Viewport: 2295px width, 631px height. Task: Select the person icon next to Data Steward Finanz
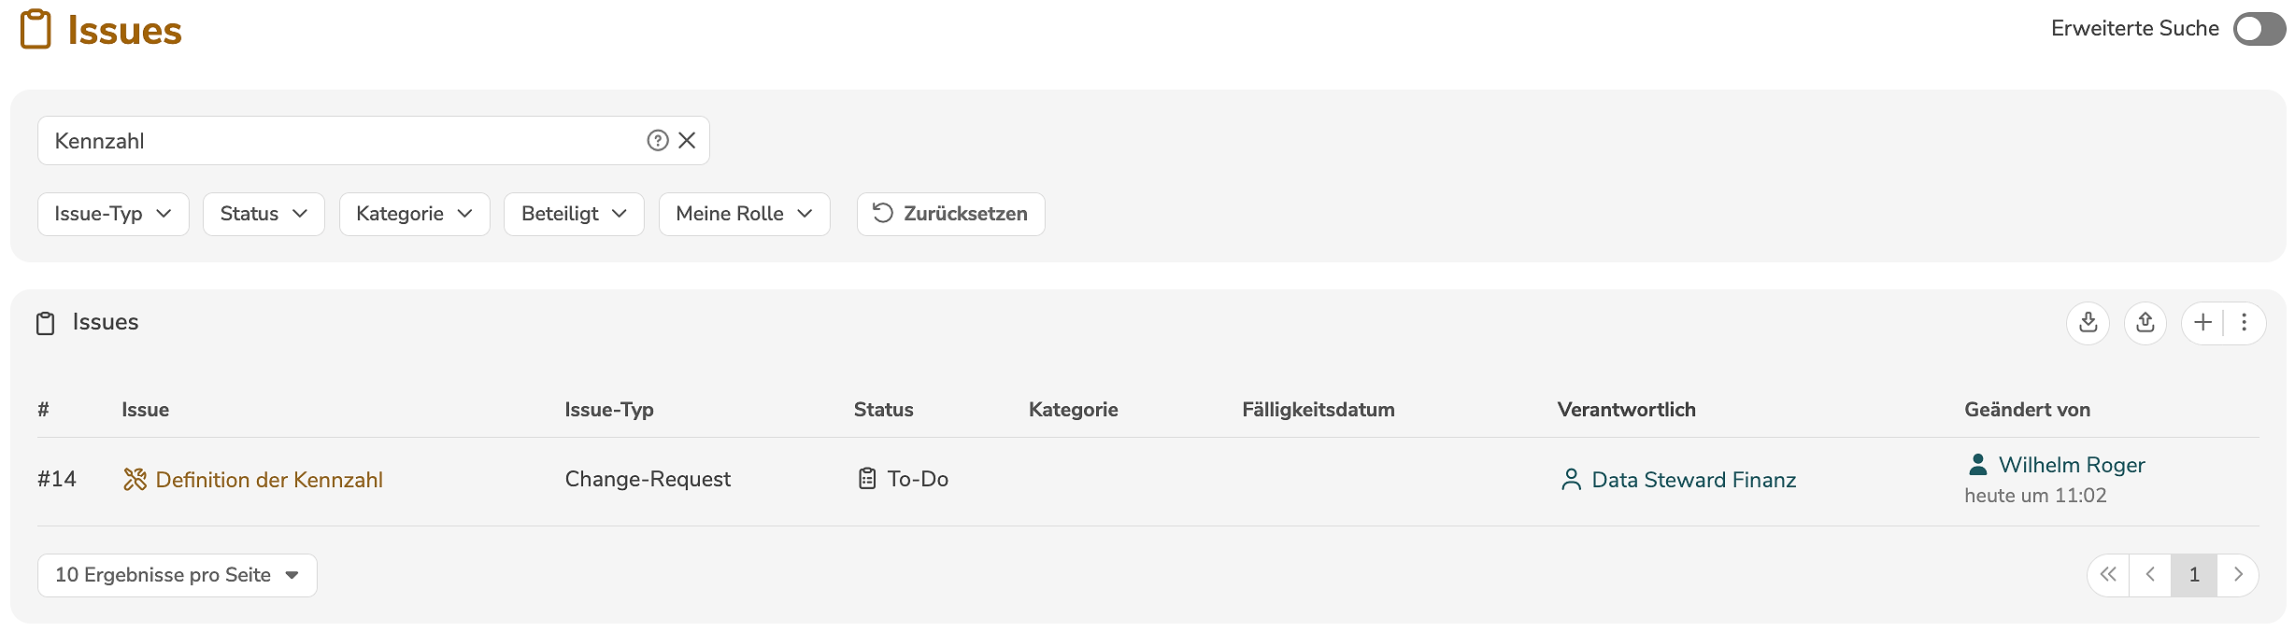pos(1572,479)
